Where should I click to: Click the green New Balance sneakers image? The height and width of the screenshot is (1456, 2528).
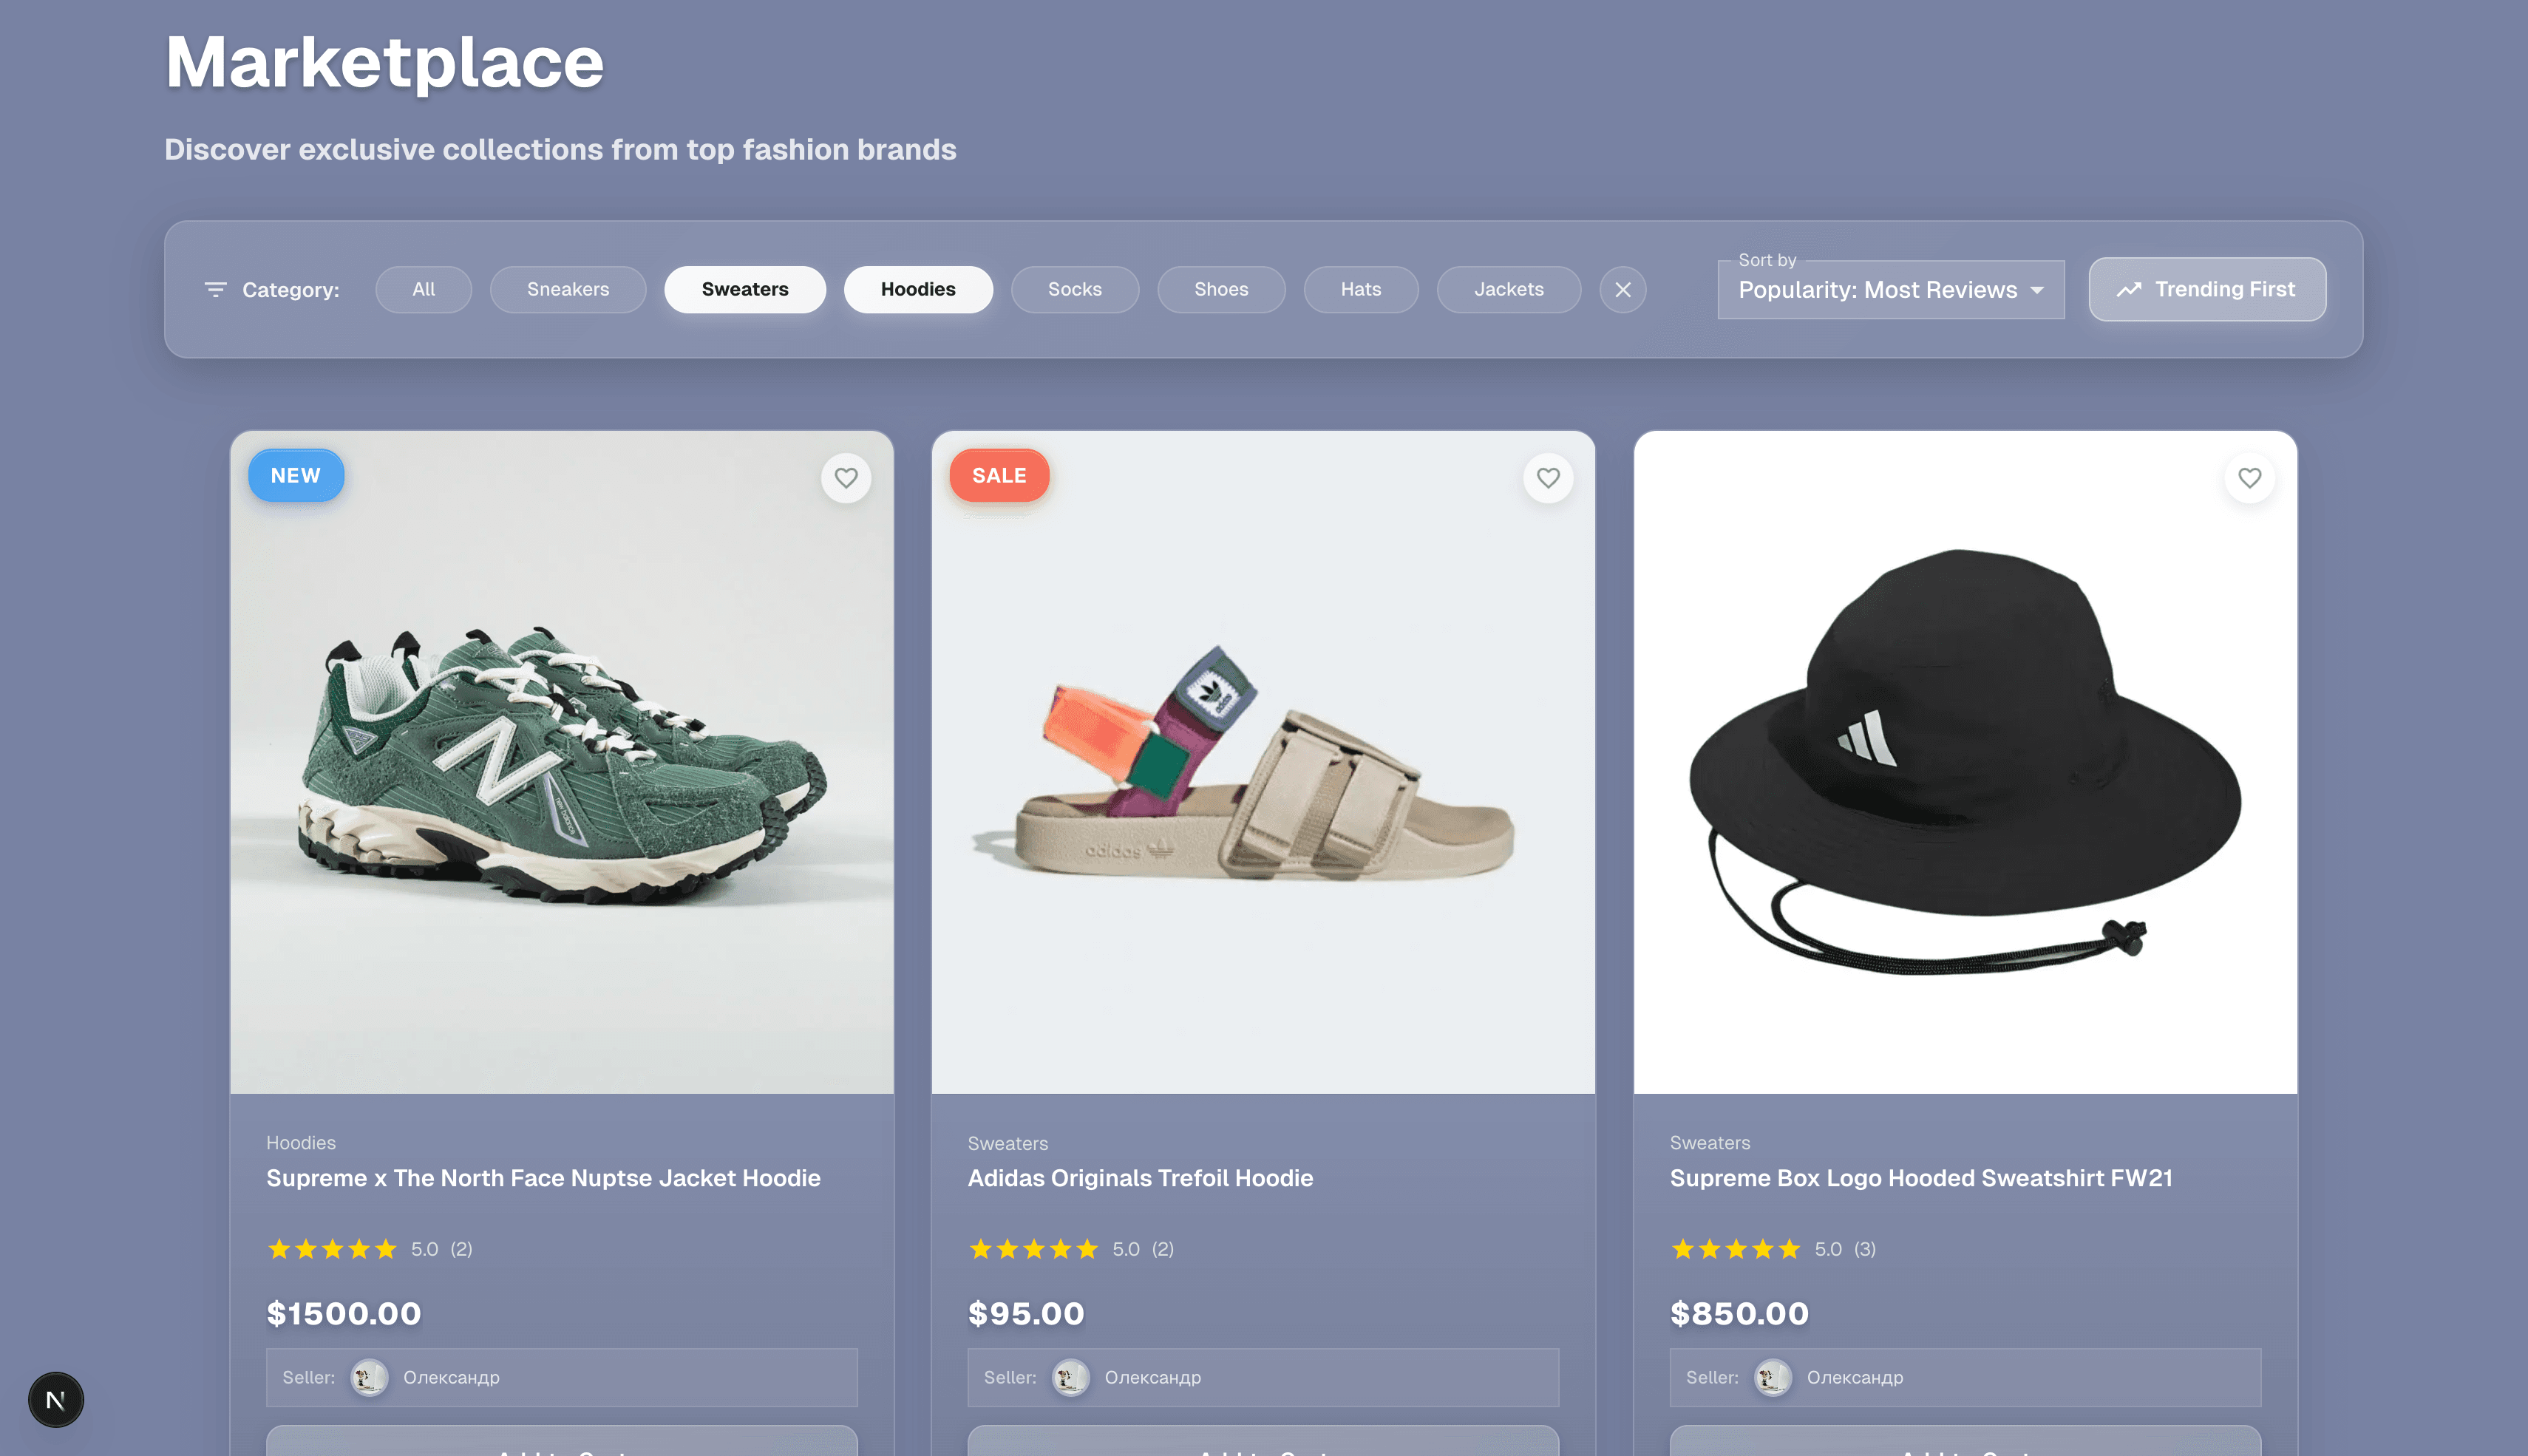562,762
